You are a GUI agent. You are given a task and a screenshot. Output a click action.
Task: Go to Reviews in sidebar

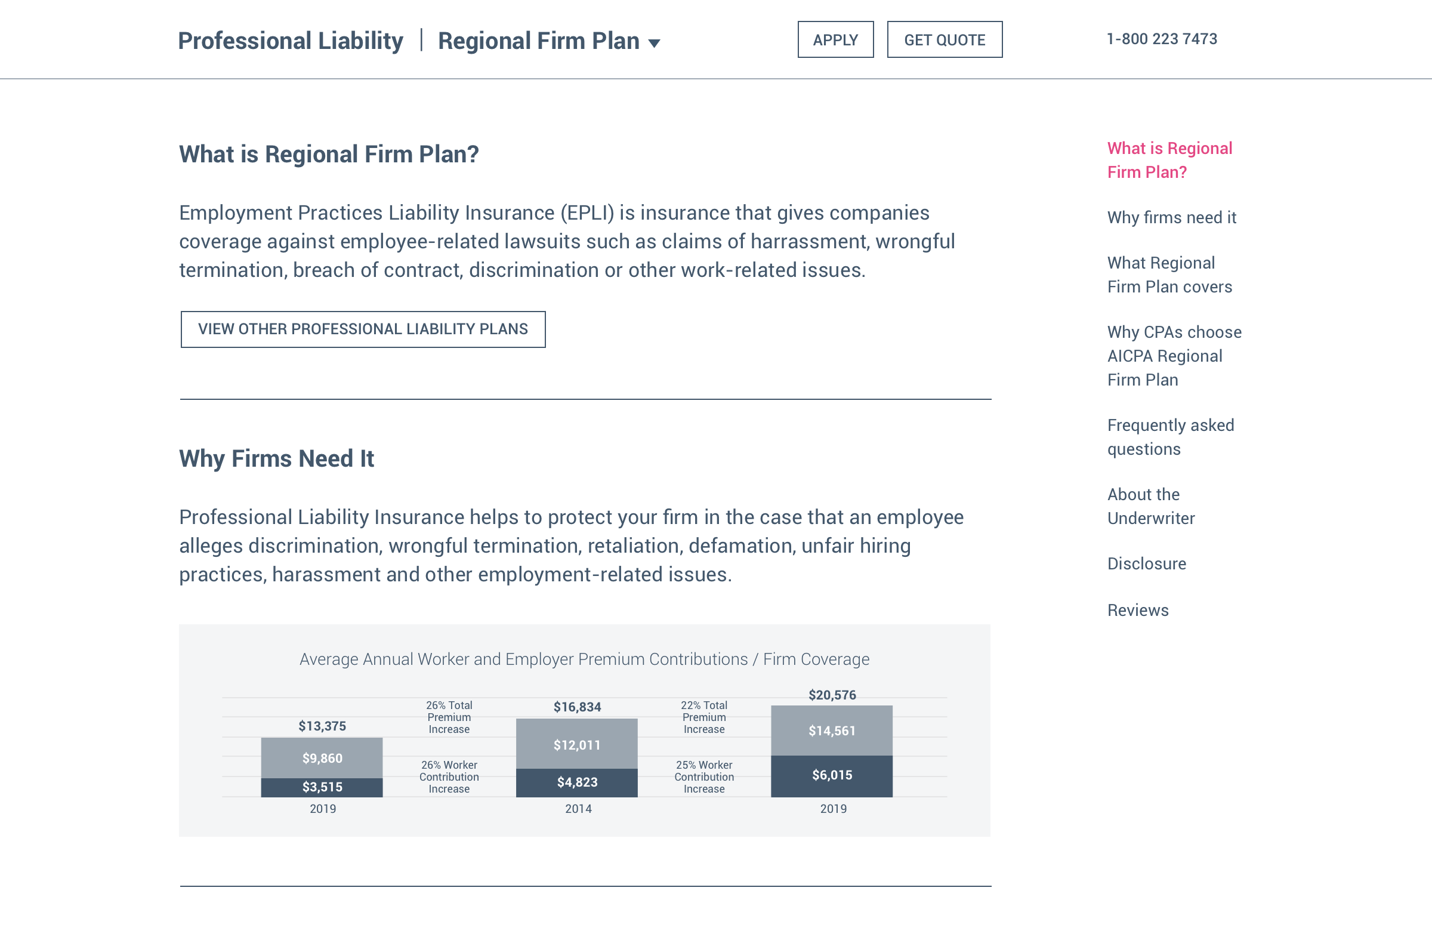tap(1137, 610)
